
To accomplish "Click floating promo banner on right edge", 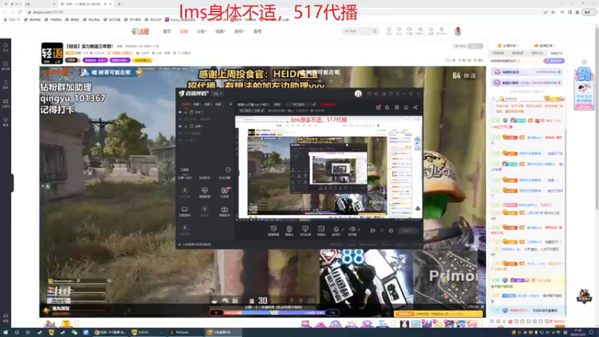I will point(584,88).
